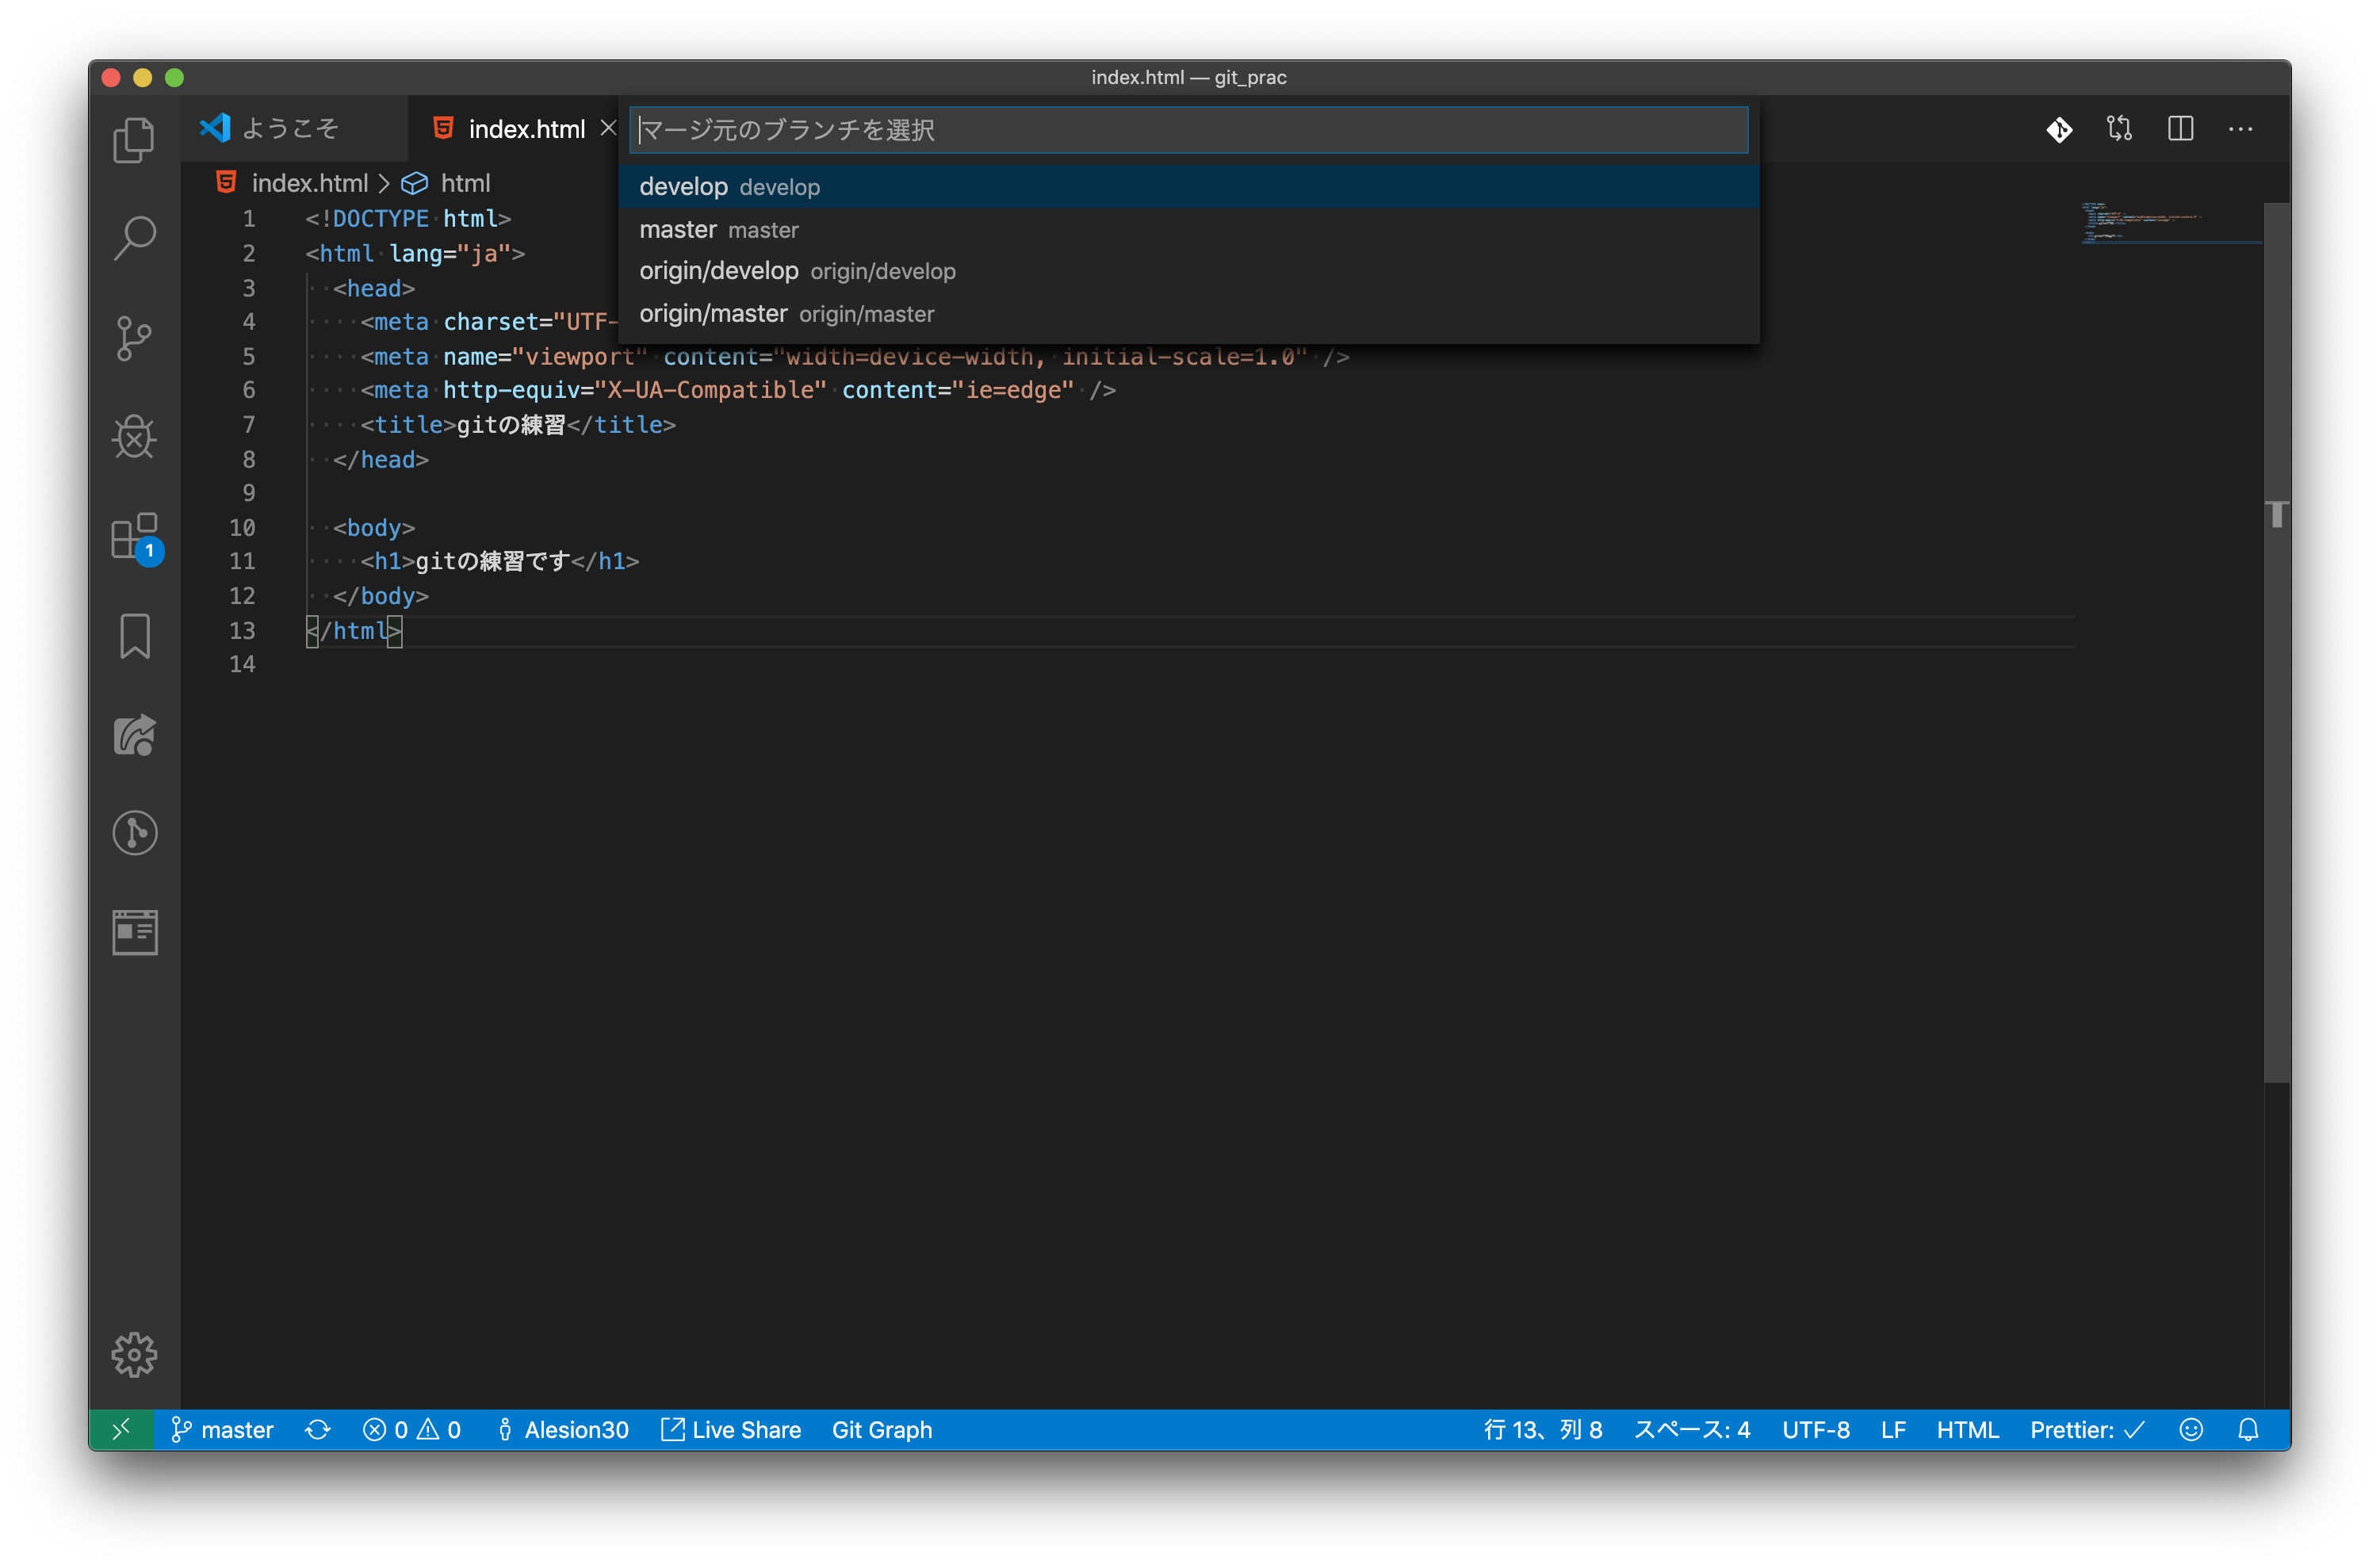The height and width of the screenshot is (1568, 2380).
Task: Open feedback smiley in status bar
Action: 2191,1430
